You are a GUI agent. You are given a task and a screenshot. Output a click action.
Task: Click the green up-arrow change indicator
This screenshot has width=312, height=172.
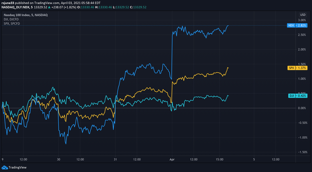(x=49, y=7)
